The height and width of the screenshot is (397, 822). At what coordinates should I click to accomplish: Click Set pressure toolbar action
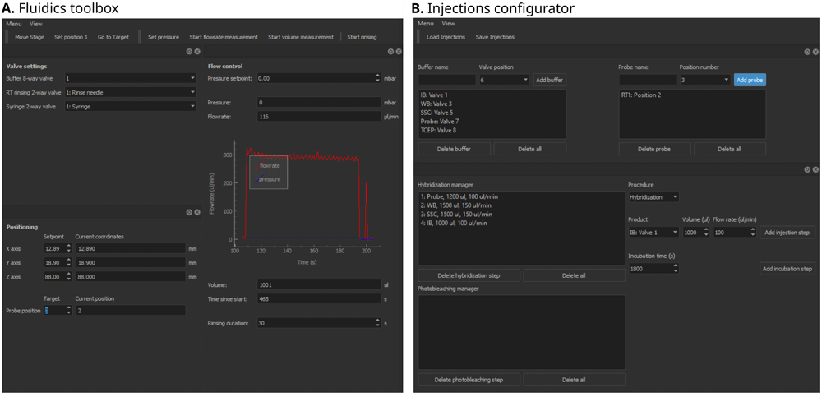click(164, 37)
